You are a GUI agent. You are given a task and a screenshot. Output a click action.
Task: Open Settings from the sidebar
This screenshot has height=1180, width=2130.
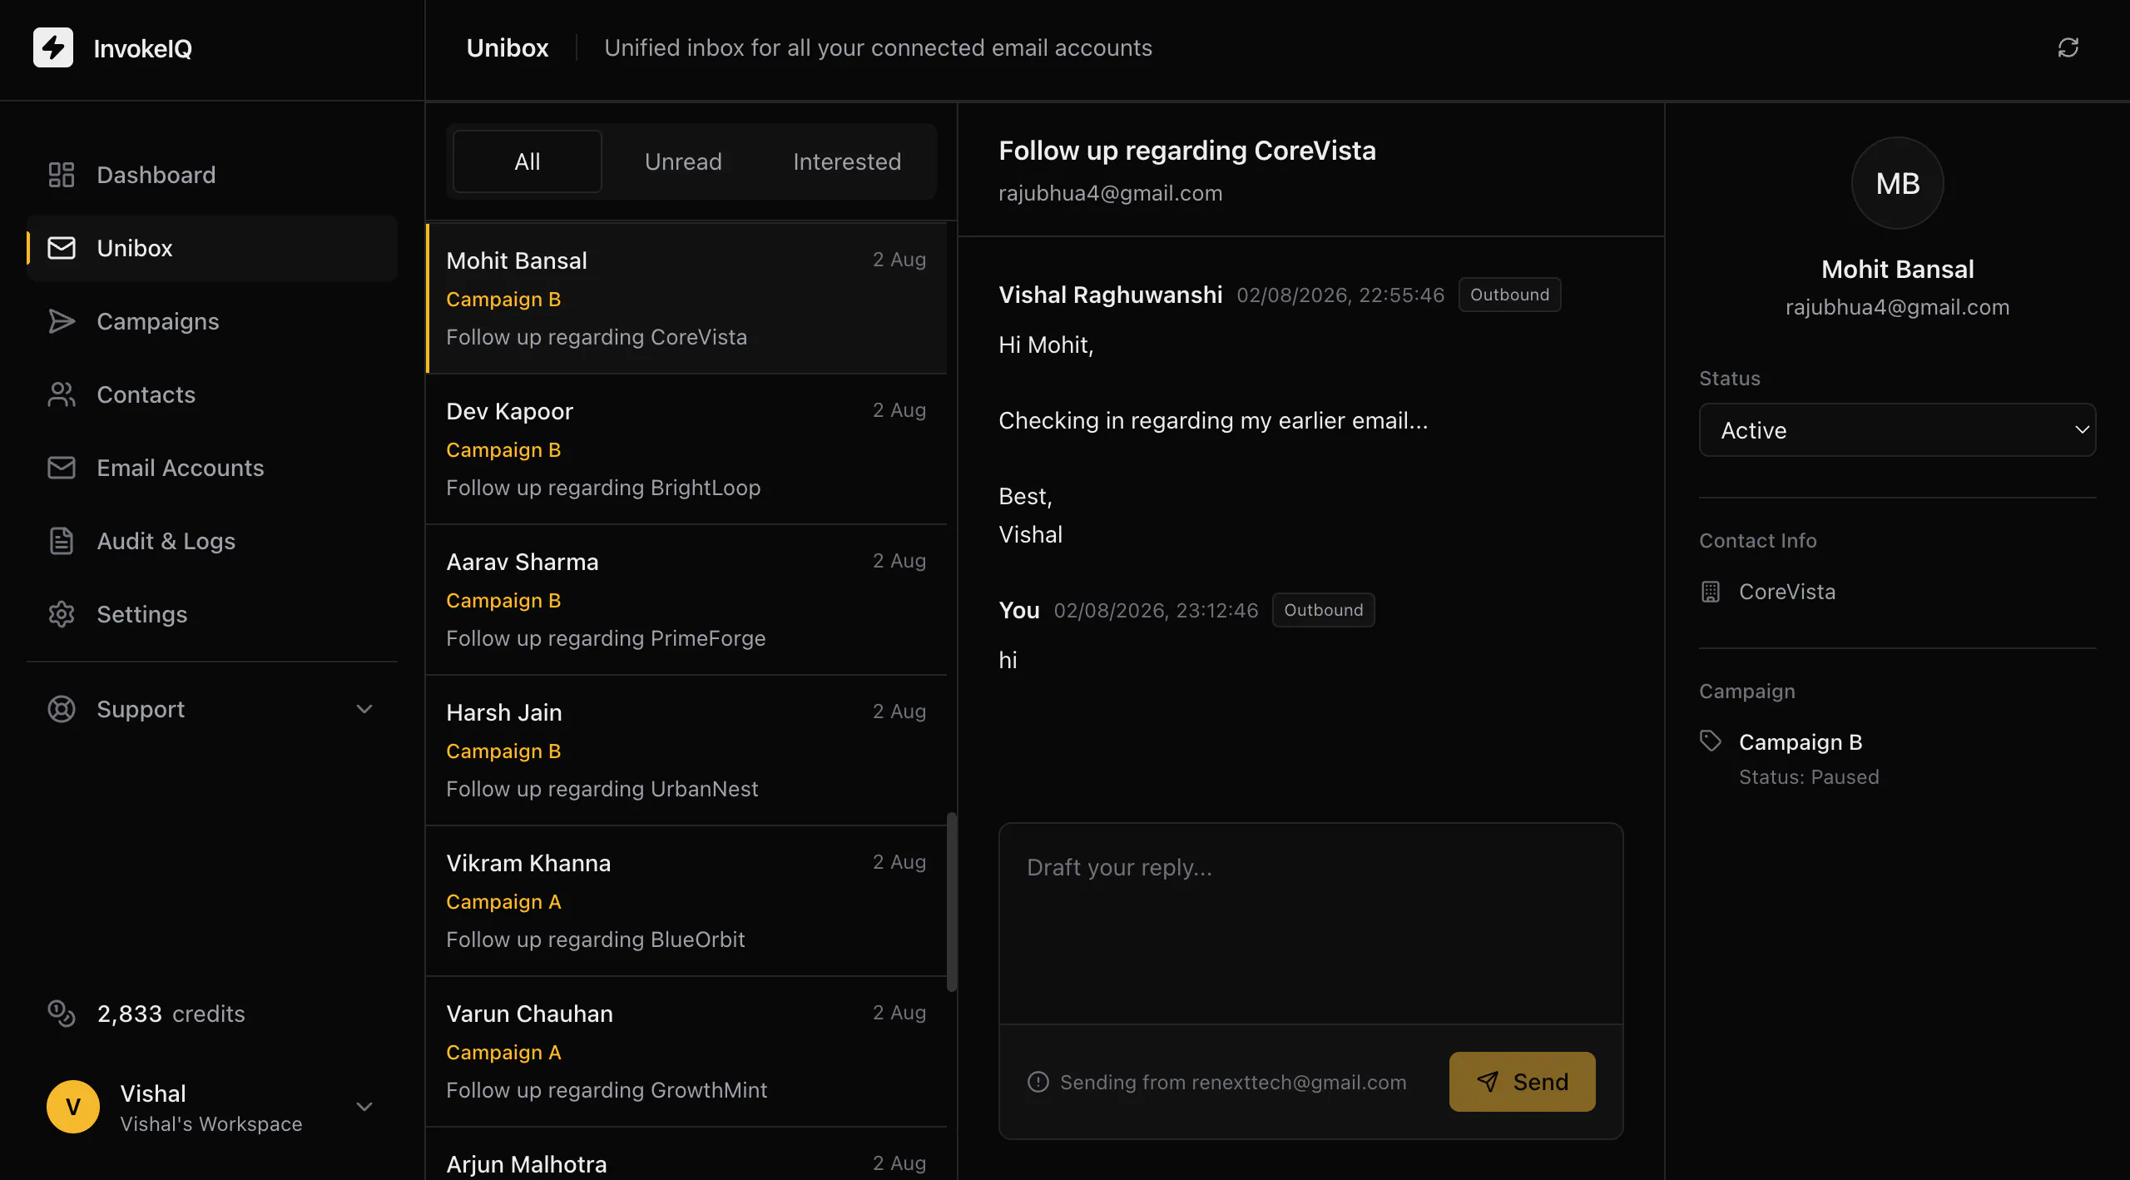coord(212,614)
